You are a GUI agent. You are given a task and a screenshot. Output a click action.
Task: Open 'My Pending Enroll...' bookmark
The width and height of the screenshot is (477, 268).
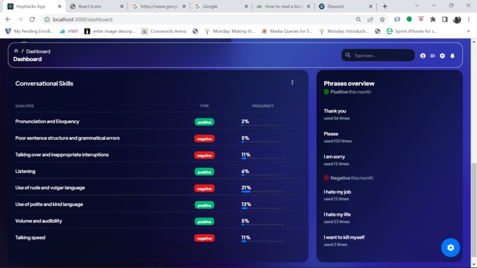click(30, 31)
